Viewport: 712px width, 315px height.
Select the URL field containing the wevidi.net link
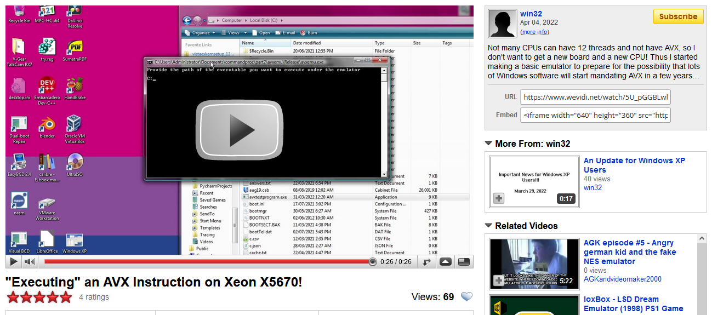click(595, 97)
